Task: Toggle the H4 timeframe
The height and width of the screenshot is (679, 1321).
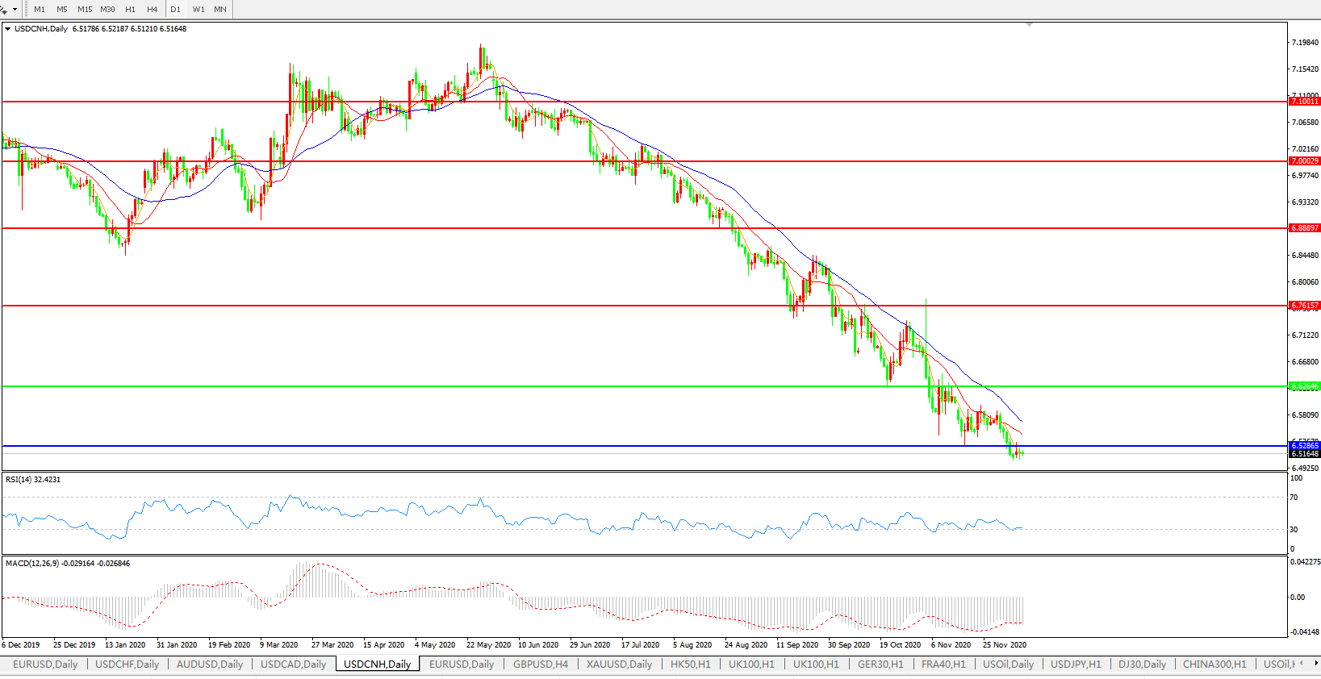Action: click(x=153, y=10)
